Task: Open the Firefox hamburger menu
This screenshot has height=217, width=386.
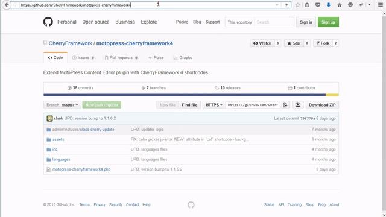Action: [x=381, y=5]
